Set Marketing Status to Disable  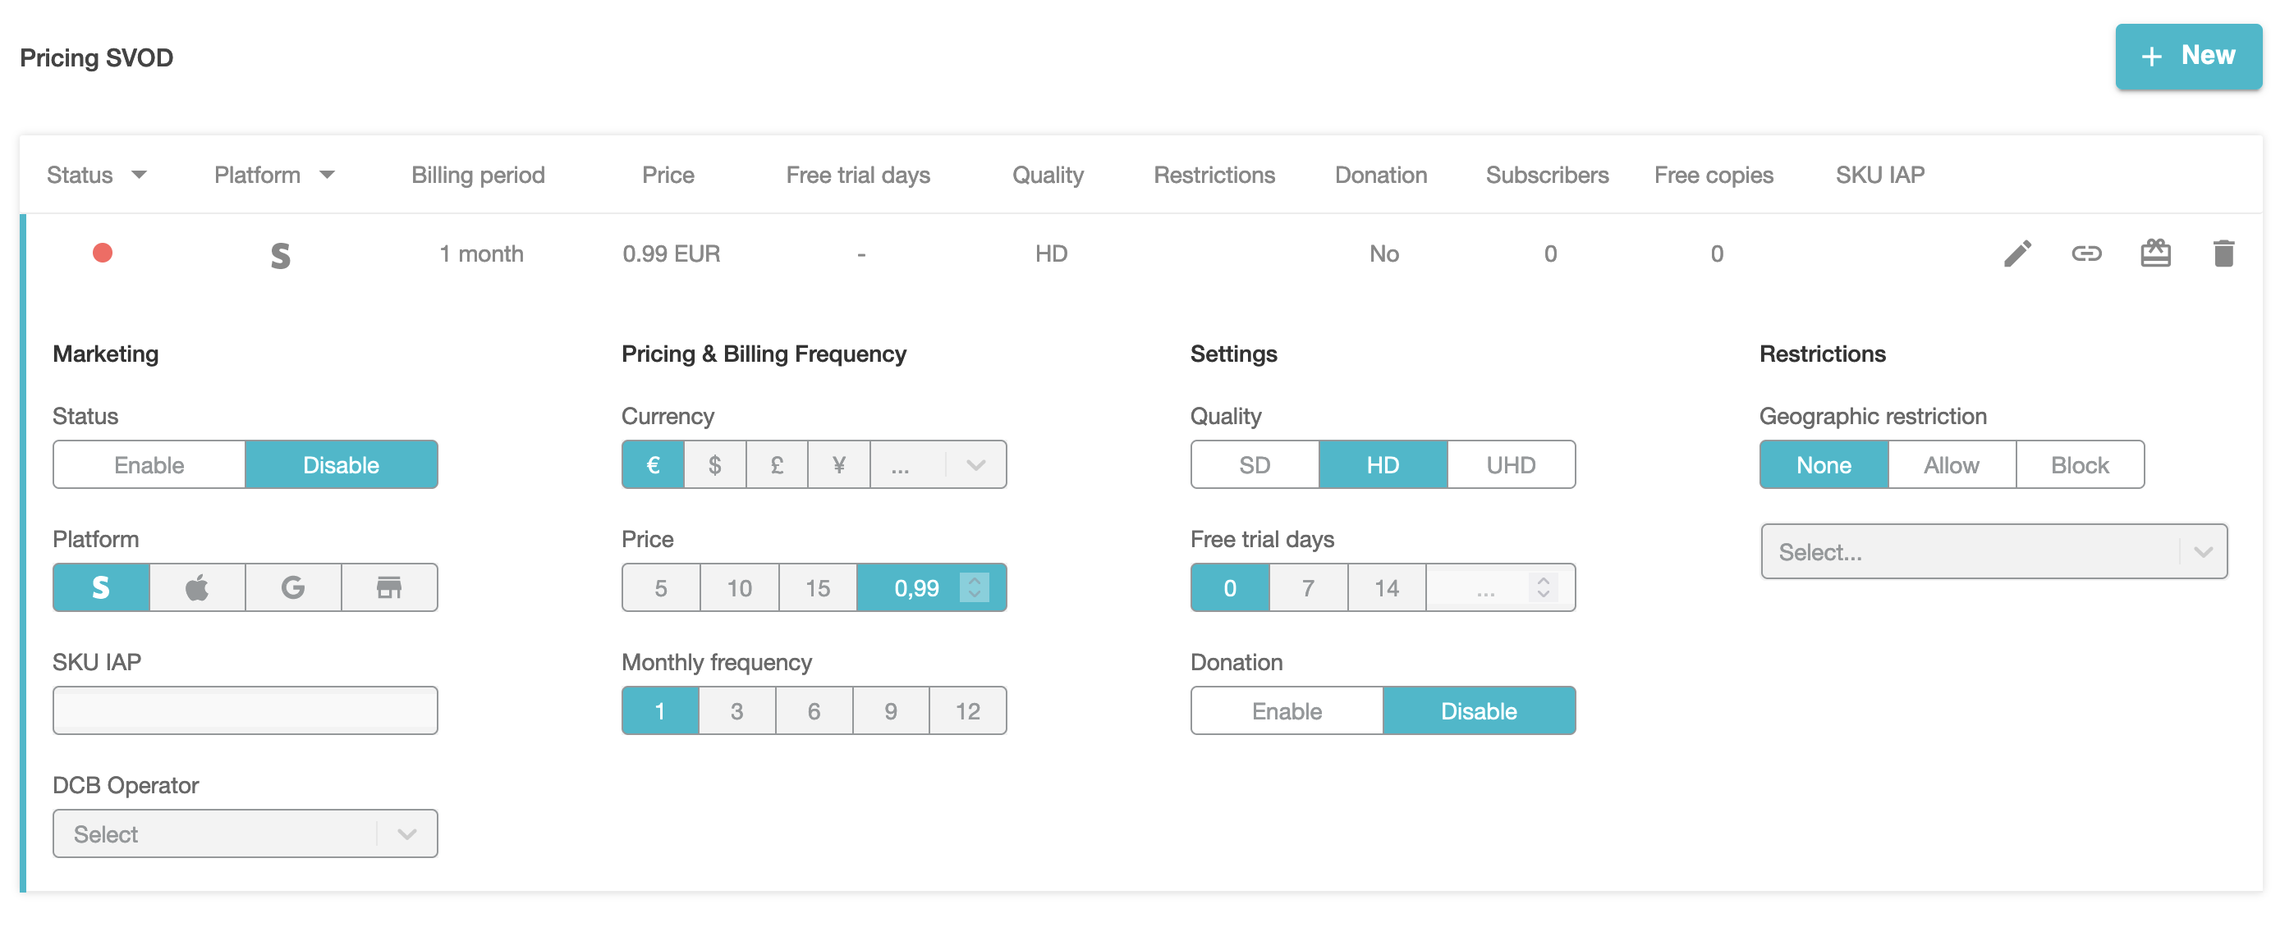click(341, 464)
